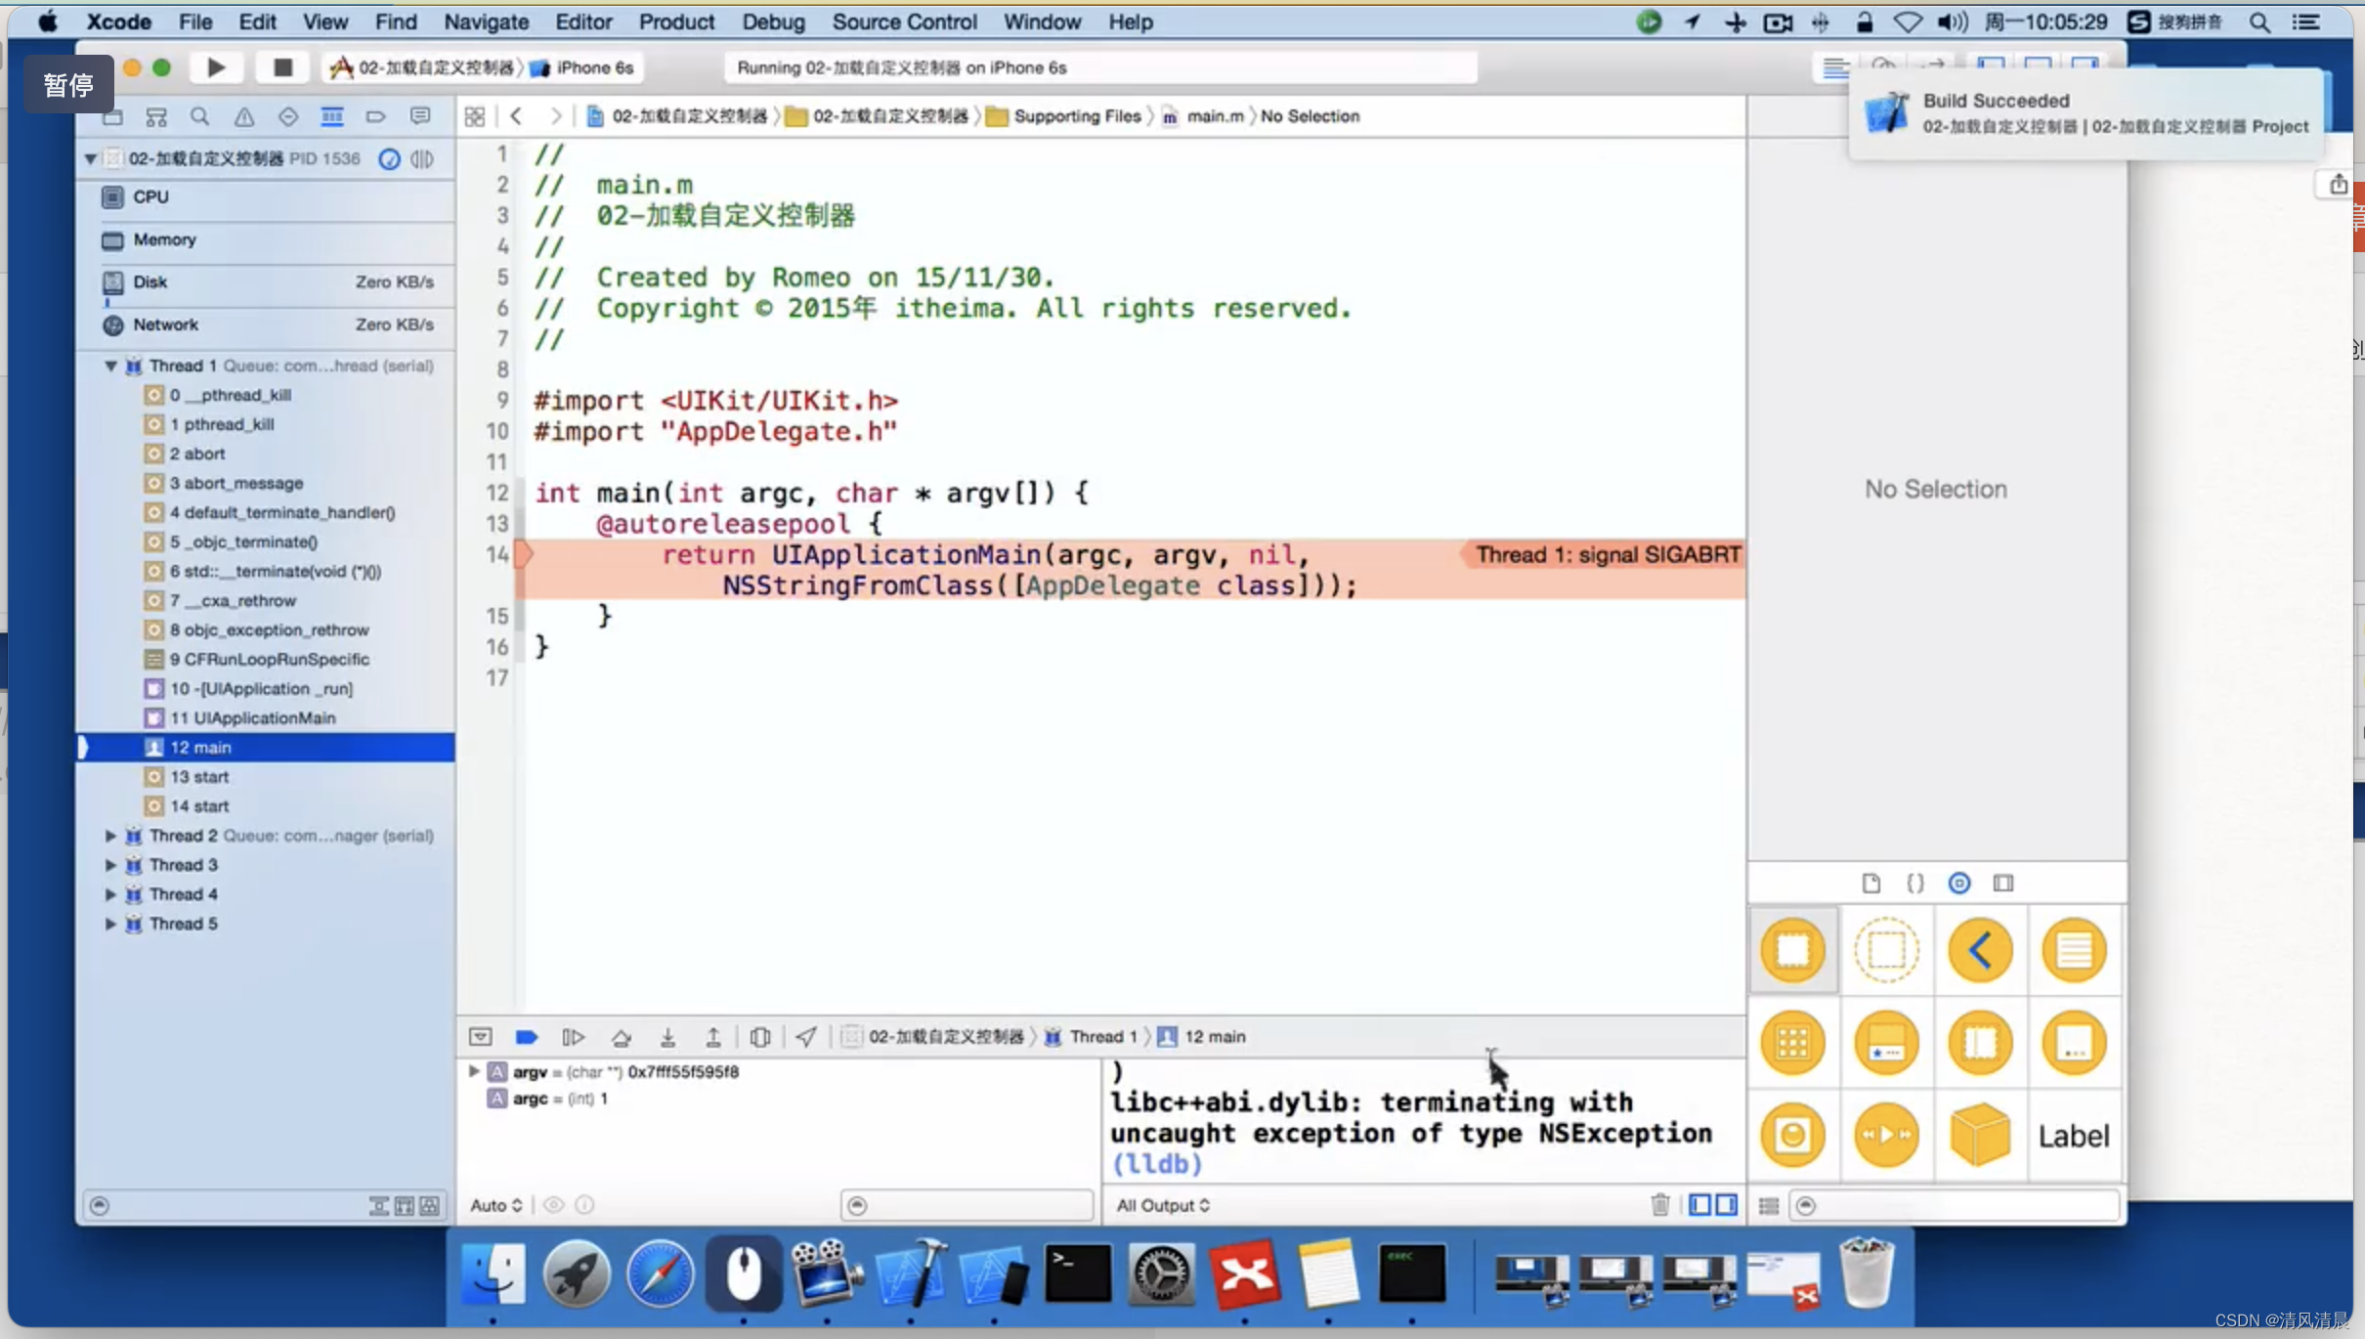Image resolution: width=2365 pixels, height=1339 pixels.
Task: Expand Thread 3 in debug navigator
Action: 108,863
